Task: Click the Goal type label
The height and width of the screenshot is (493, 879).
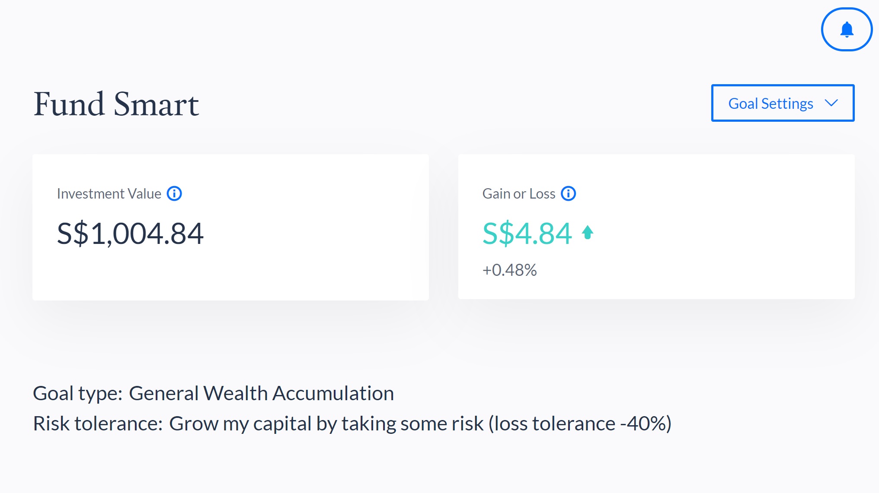Action: point(78,393)
